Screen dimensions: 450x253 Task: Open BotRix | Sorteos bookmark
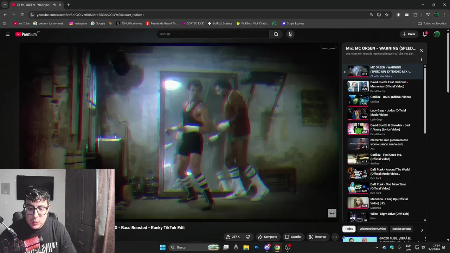tap(220, 24)
